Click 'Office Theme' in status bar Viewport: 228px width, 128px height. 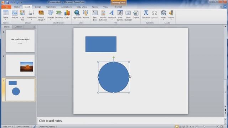click(x=23, y=127)
